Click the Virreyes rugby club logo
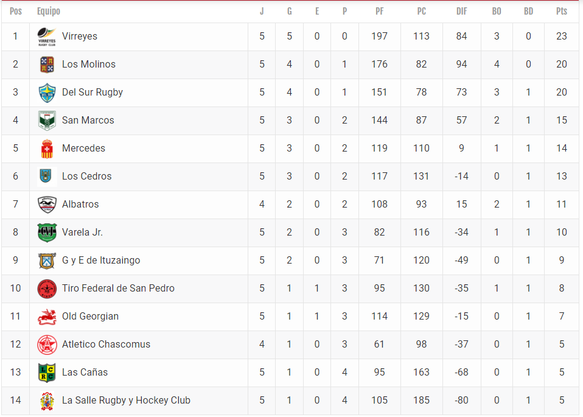Screen dimensions: 583x417 (47, 37)
